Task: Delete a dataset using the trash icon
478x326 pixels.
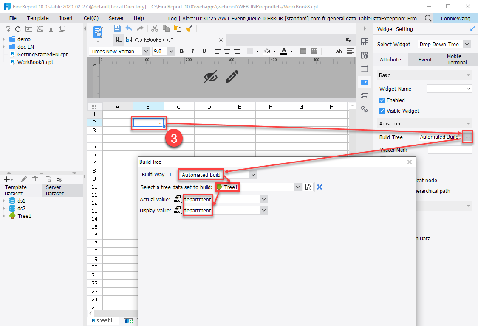Action: 35,179
